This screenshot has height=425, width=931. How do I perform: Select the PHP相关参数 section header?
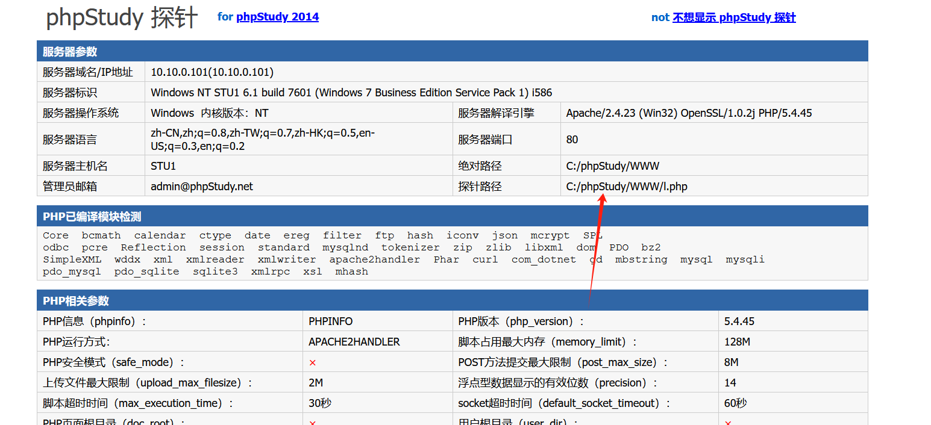76,301
